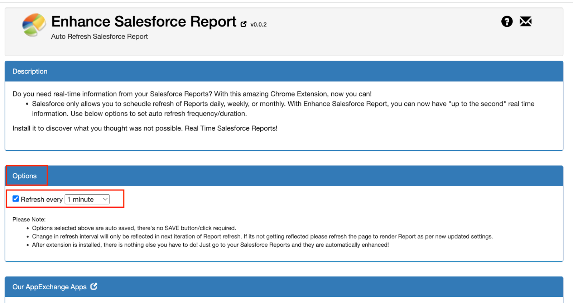Click the Please Note: label
573x303 pixels.
click(29, 219)
